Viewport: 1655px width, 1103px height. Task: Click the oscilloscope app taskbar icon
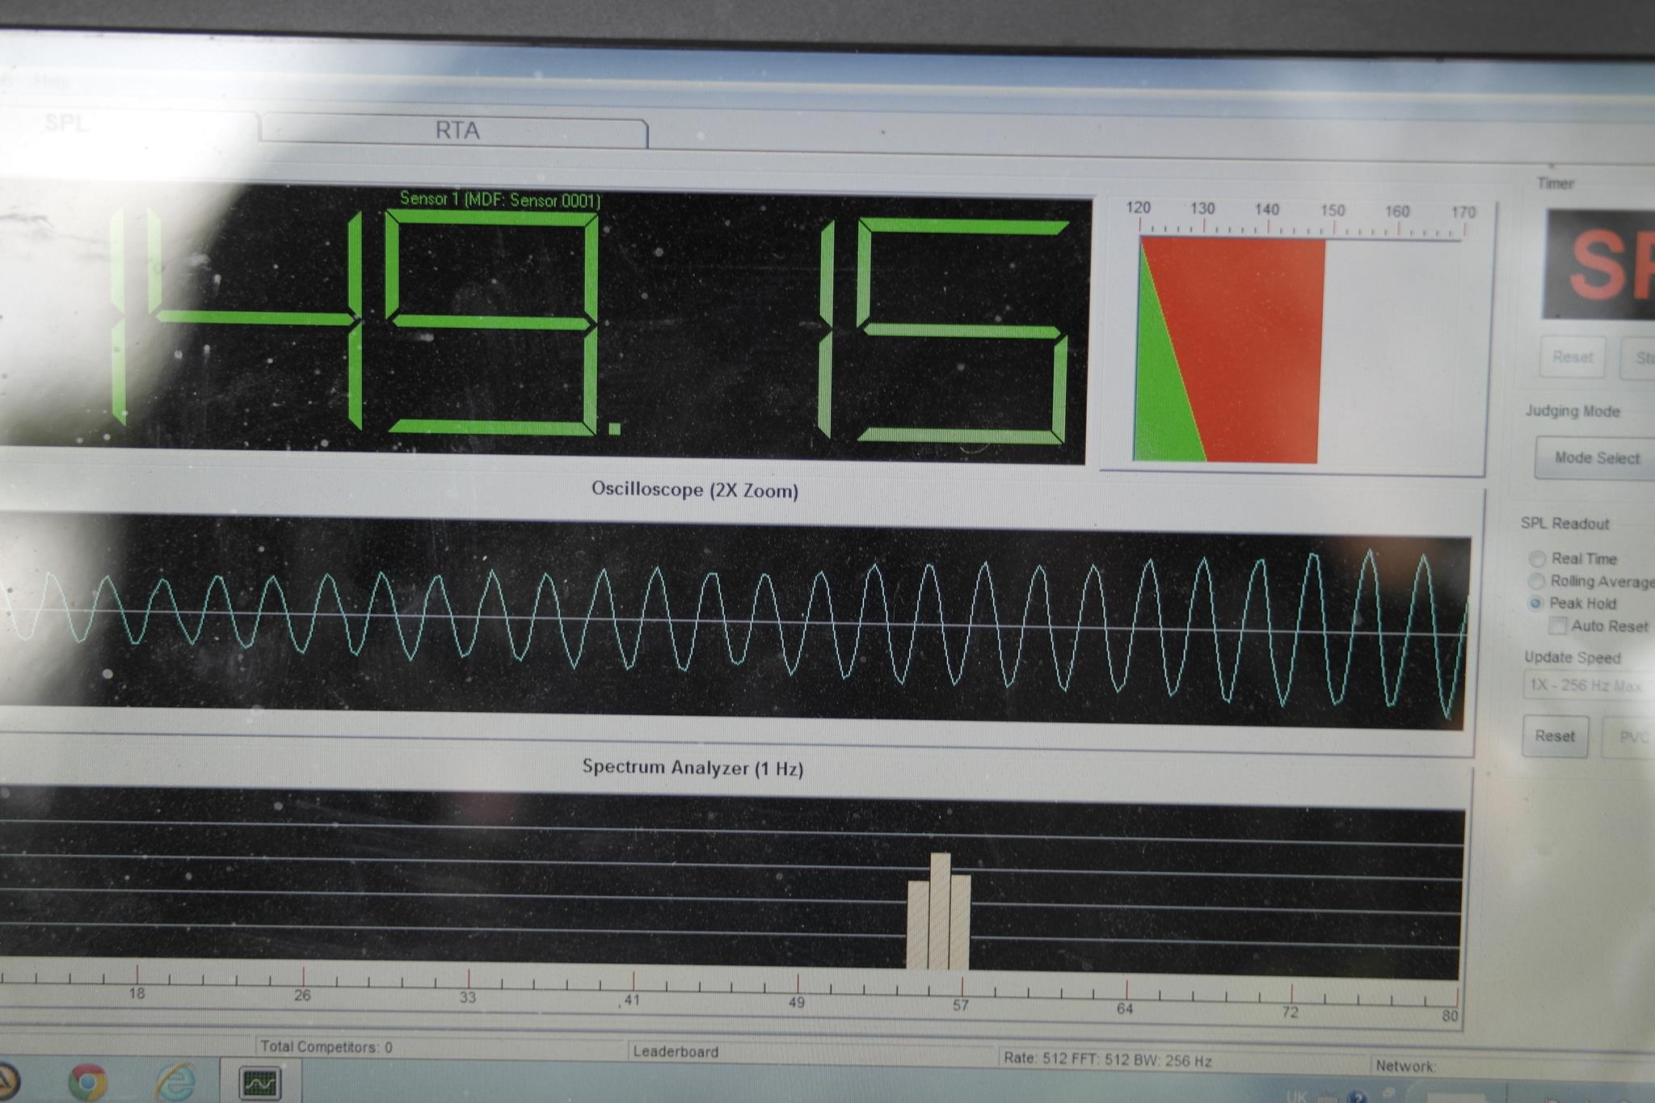click(x=260, y=1083)
